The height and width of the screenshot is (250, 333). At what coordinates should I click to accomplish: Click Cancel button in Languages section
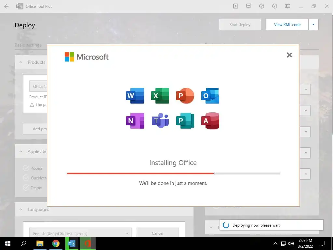[158, 233]
